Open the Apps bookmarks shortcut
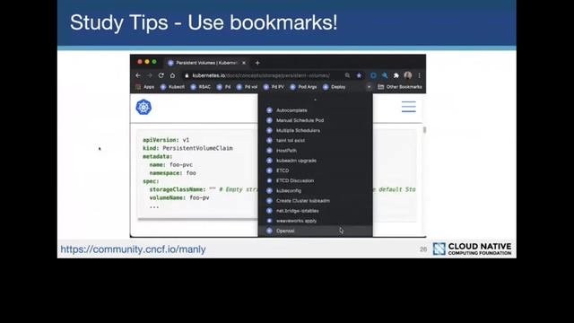Viewport: 574px width, 323px height. 145,87
